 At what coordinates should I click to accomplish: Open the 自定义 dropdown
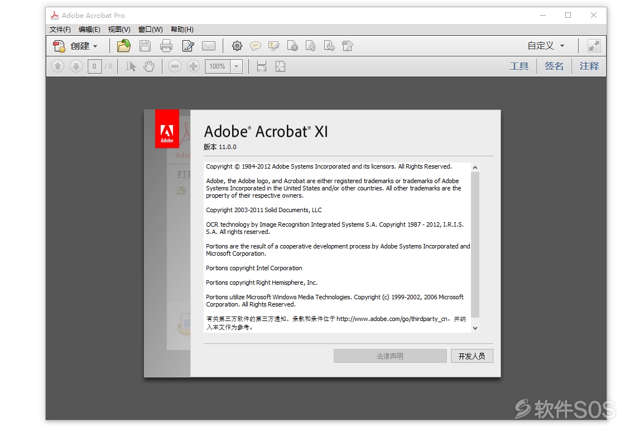click(x=546, y=46)
